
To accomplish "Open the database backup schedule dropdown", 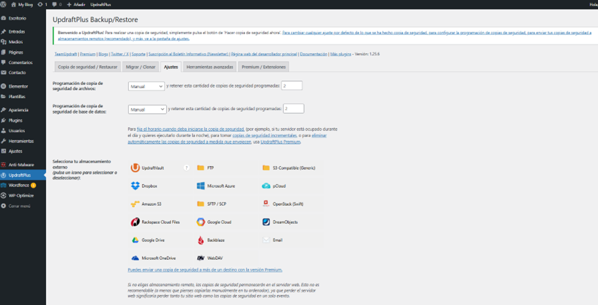I will coord(147,109).
